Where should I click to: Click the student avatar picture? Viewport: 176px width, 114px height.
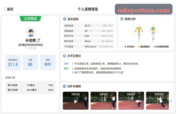click(x=31, y=32)
